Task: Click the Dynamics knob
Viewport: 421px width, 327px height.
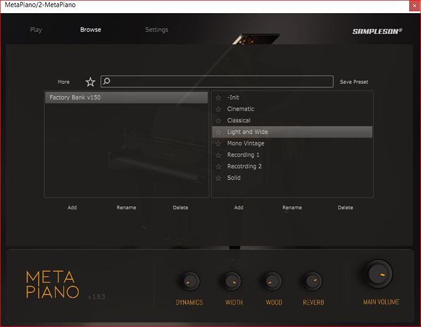Action: coord(190,281)
